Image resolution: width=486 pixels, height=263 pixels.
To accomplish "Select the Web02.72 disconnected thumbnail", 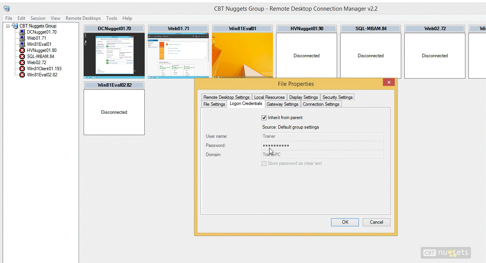I will tap(435, 55).
